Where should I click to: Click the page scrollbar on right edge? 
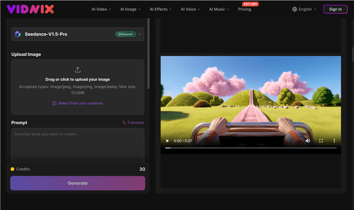[353, 54]
